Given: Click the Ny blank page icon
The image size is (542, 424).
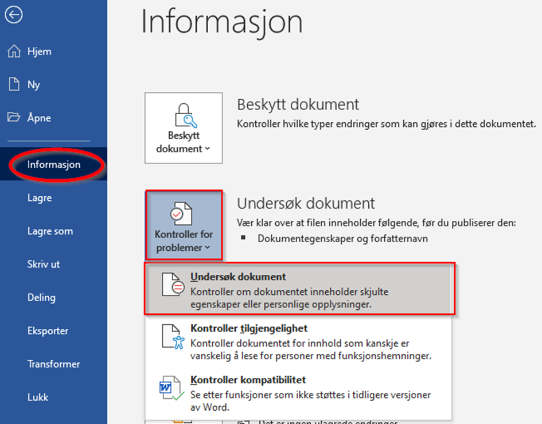Looking at the screenshot, I should click(14, 85).
